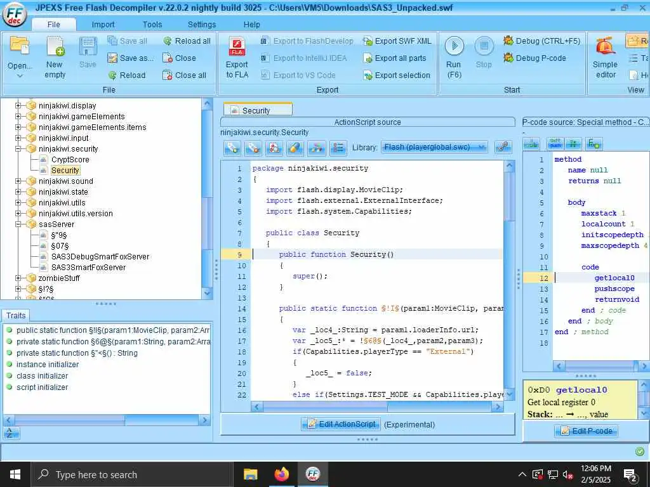The image size is (650, 487).
Task: Click the ActionScript source horizontal scrollbar
Action: click(x=377, y=406)
